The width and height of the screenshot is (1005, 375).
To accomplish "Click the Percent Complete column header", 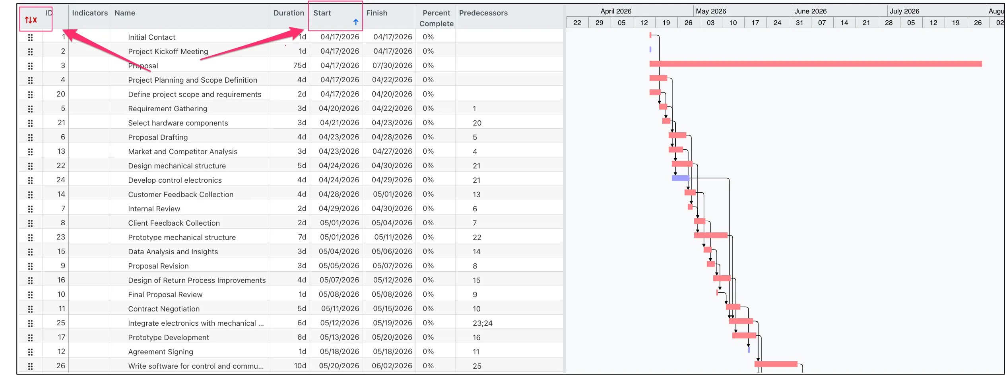I will (436, 18).
